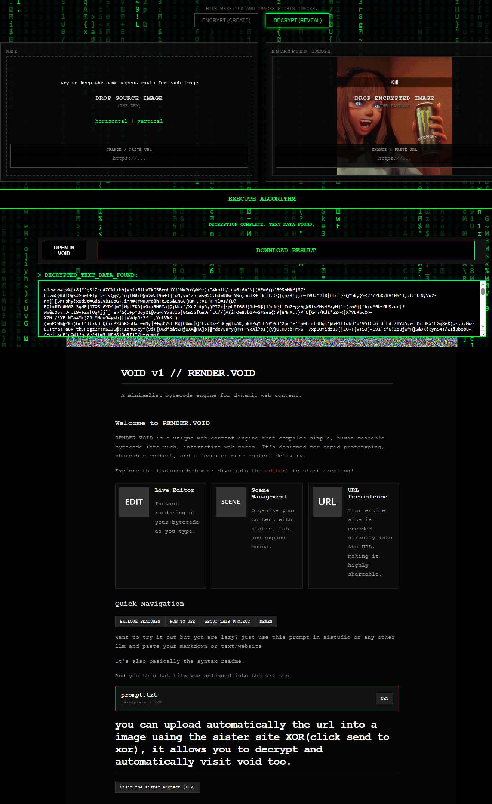Viewport: 492px width, 804px height.
Task: Click the 'Live Editor' card title
Action: pyautogui.click(x=175, y=490)
